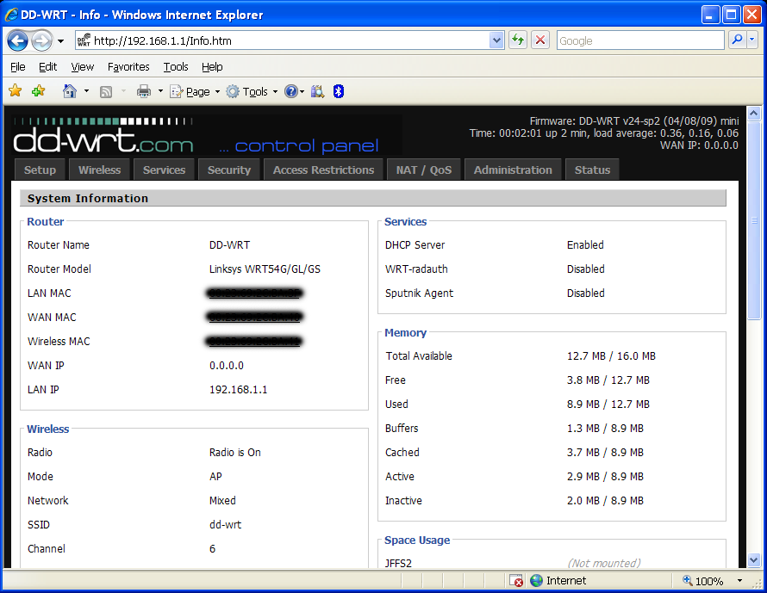This screenshot has width=767, height=593.
Task: Go forward with the Forward arrow button
Action: tap(41, 40)
